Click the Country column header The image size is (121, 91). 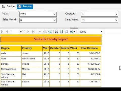(x=32, y=49)
